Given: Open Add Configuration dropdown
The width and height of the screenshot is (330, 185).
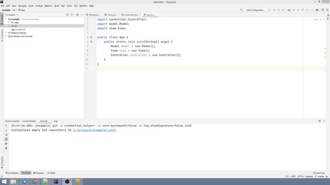Looking at the screenshot, I should [255, 10].
